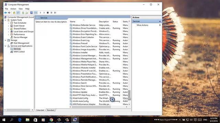
Task: Expand the Task Scheduler node
Action: (x=9, y=23)
